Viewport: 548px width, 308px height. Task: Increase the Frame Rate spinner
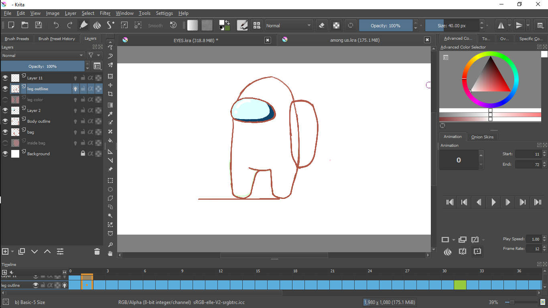coord(544,247)
